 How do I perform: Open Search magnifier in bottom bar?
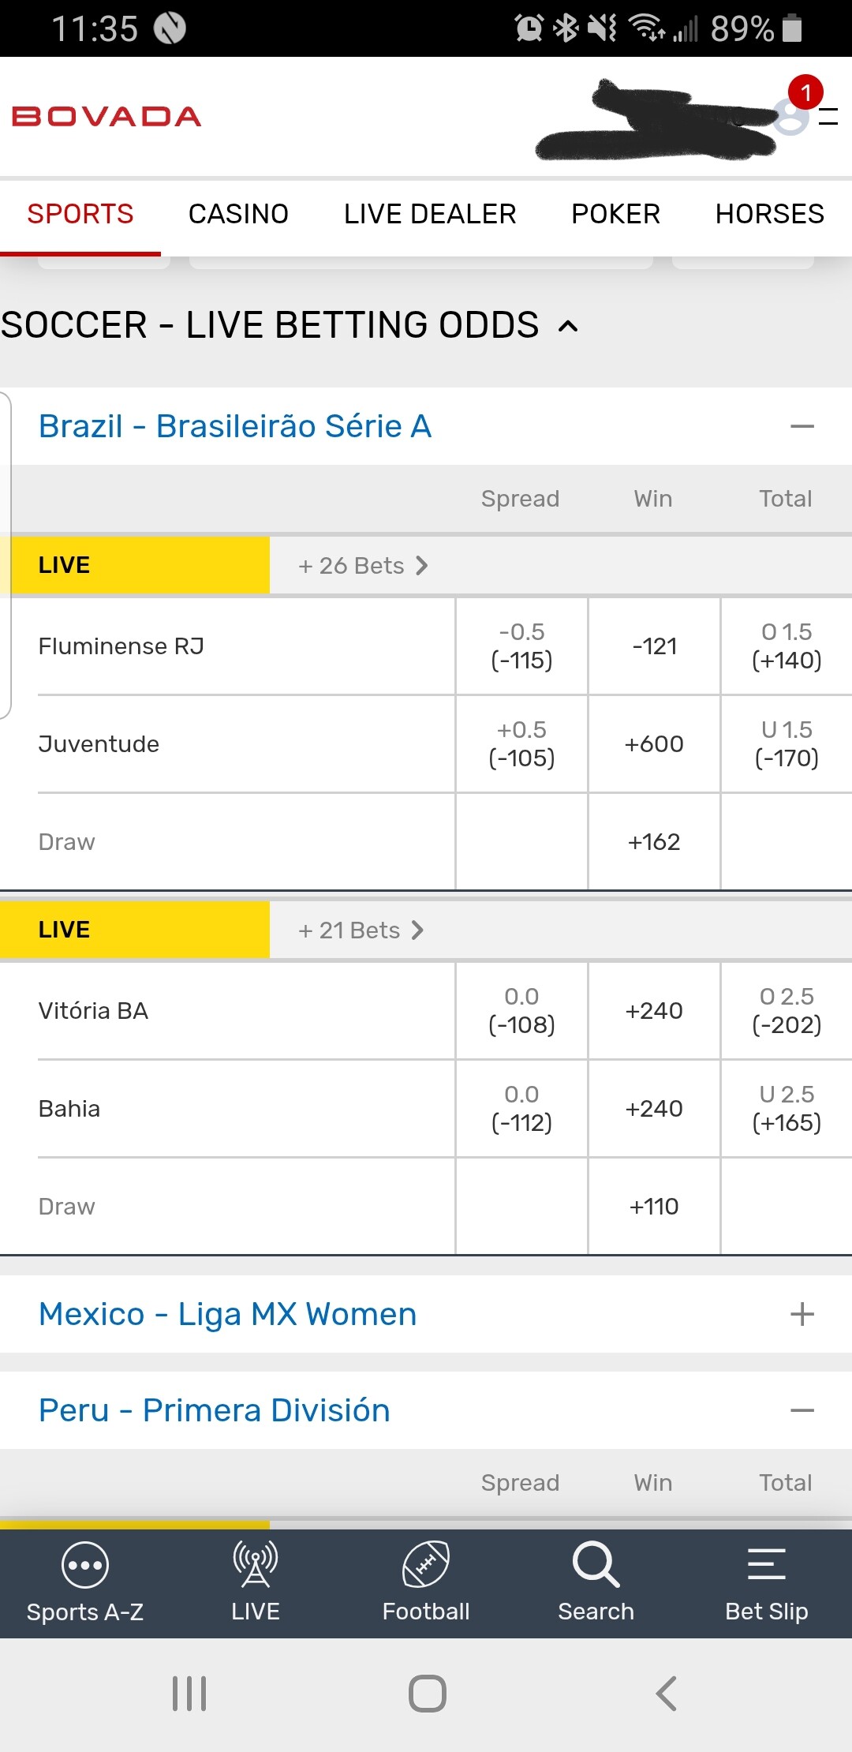click(596, 1564)
